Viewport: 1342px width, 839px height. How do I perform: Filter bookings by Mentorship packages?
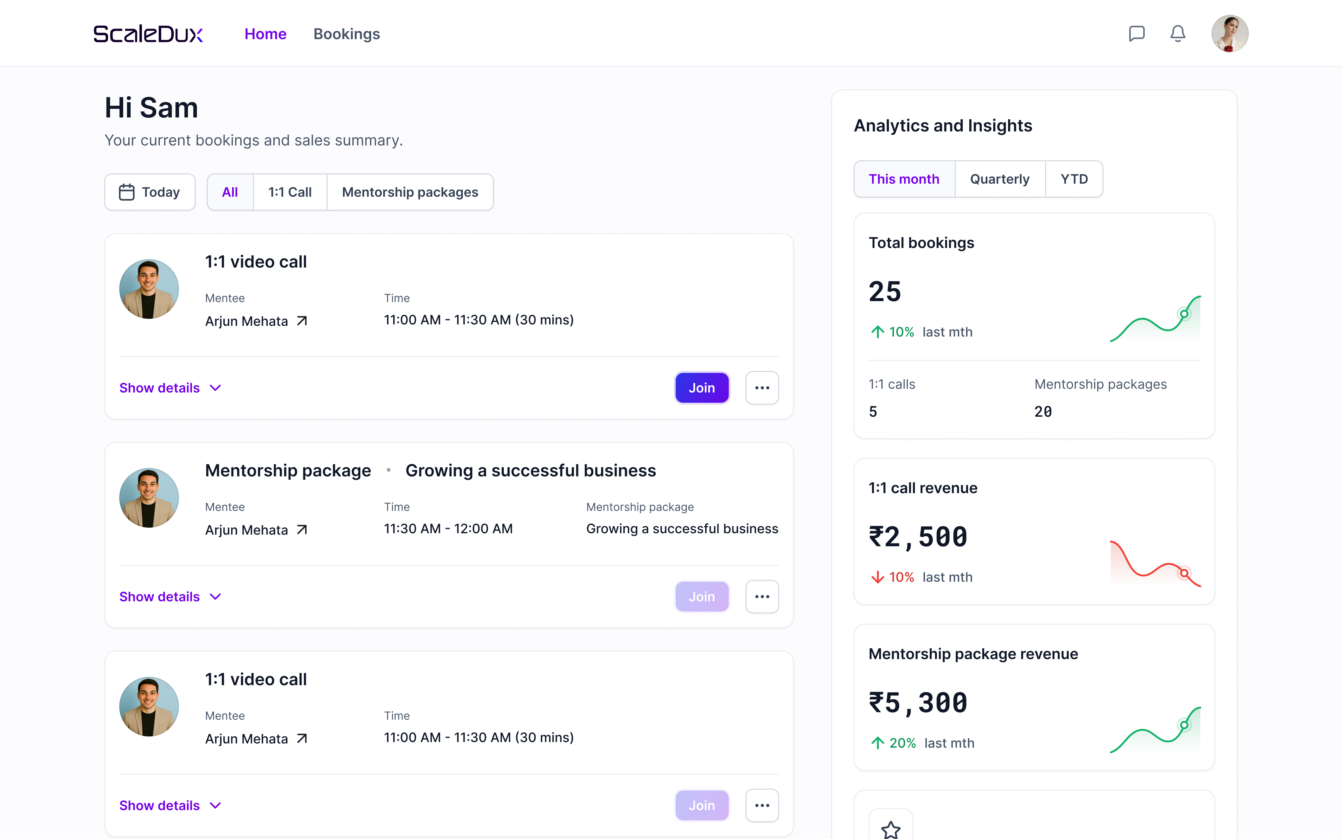[410, 192]
